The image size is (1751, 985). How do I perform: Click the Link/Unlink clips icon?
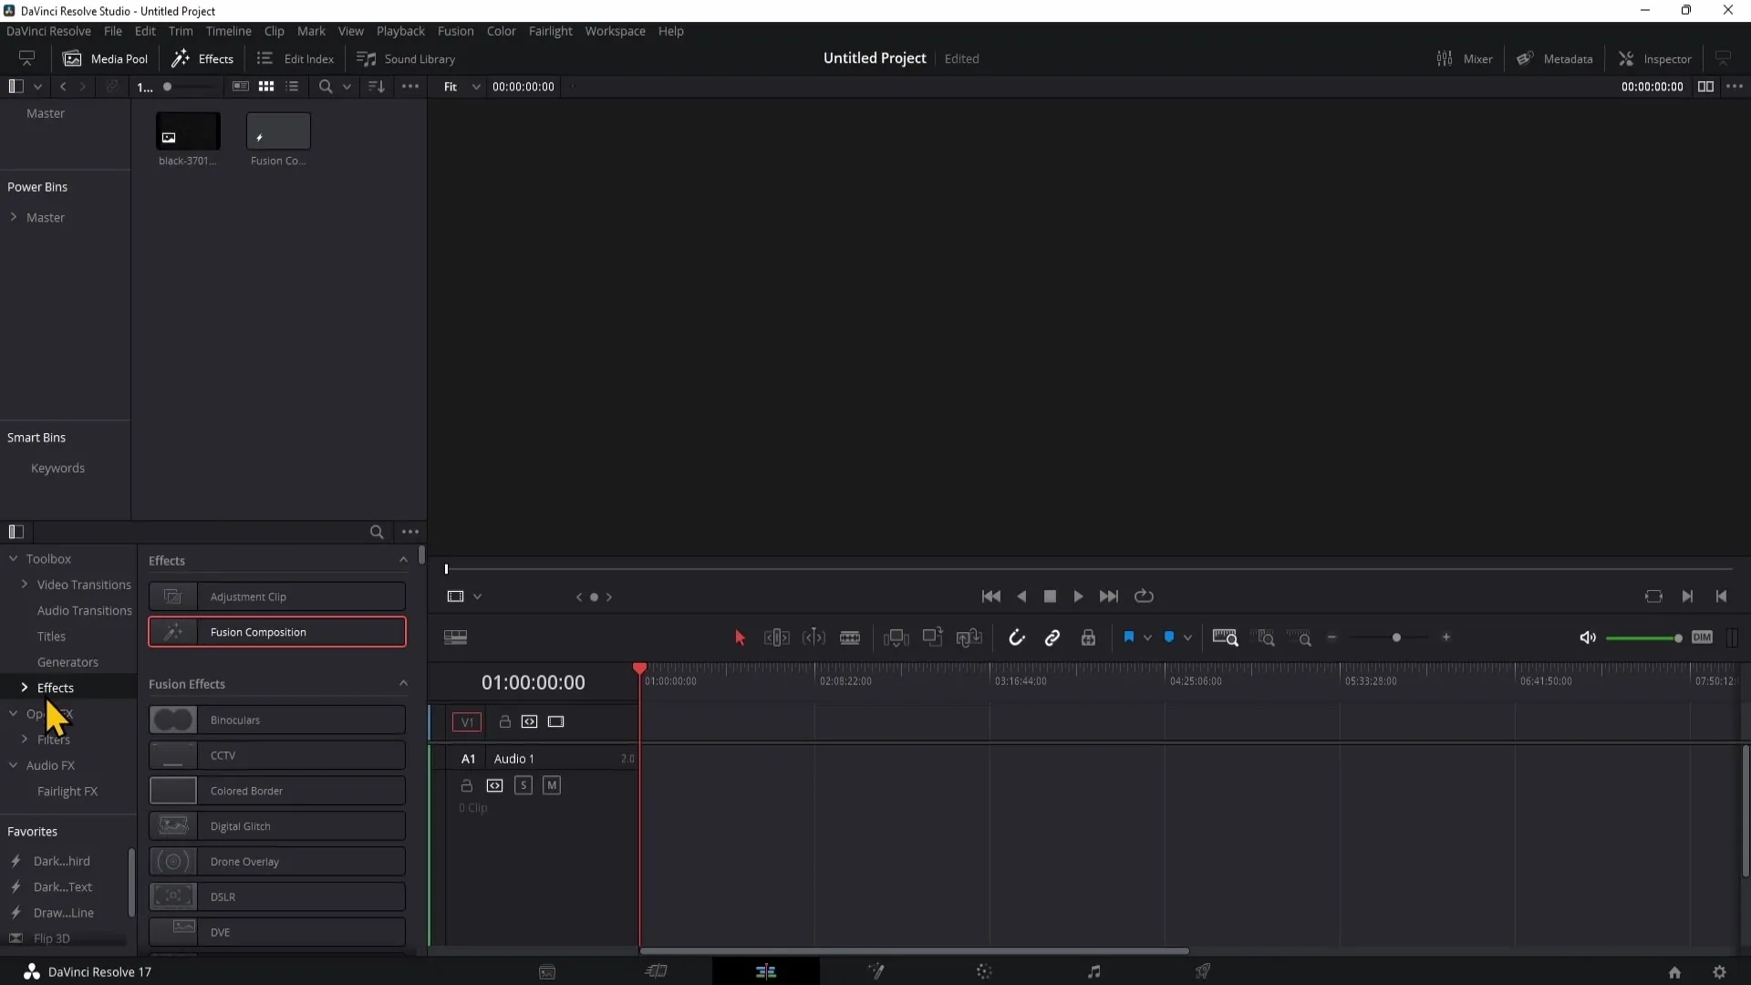pyautogui.click(x=1052, y=638)
